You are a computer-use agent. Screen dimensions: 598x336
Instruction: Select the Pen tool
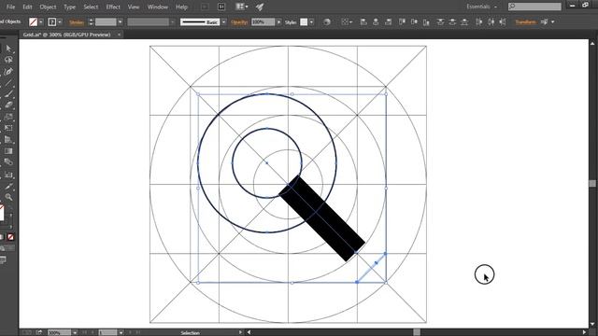pyautogui.click(x=8, y=71)
